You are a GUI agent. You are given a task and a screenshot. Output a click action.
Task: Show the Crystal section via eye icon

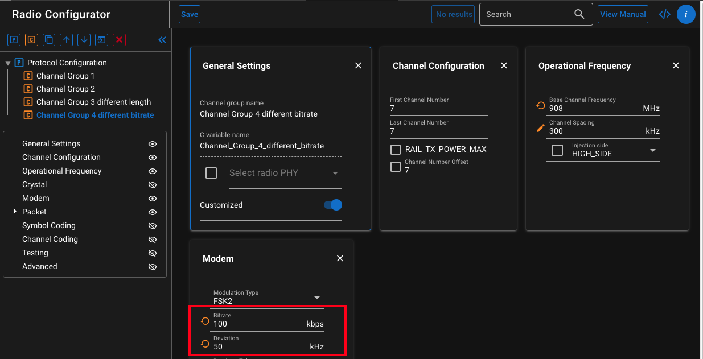pyautogui.click(x=152, y=185)
